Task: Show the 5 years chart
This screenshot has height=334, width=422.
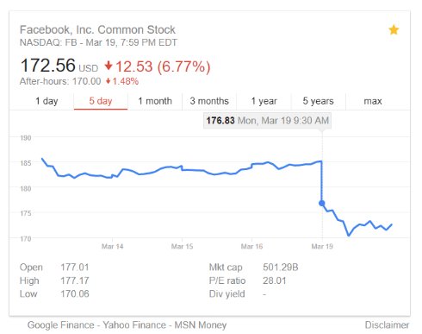Action: [318, 101]
